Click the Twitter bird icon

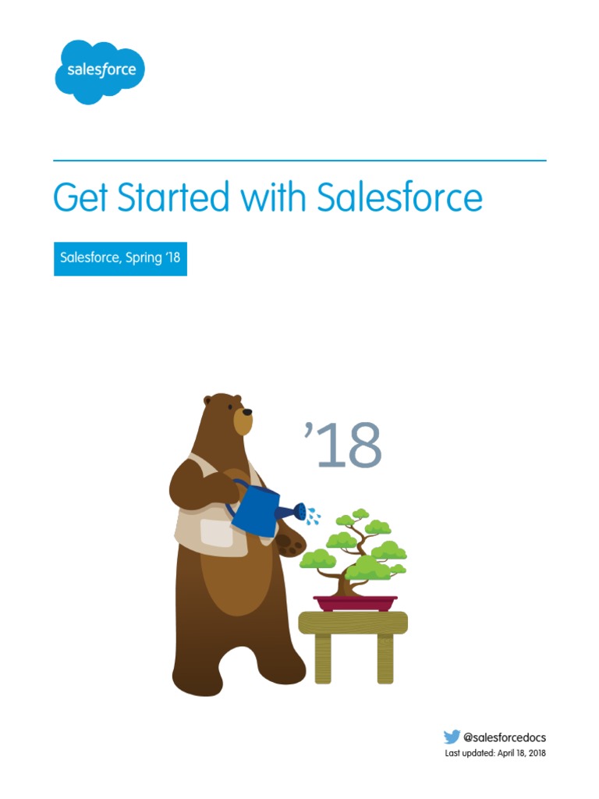pyautogui.click(x=452, y=737)
